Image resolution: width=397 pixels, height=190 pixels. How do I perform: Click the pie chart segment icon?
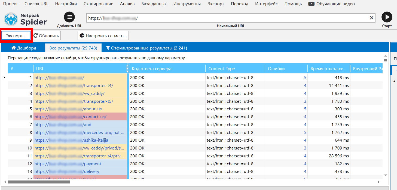[x=82, y=36]
